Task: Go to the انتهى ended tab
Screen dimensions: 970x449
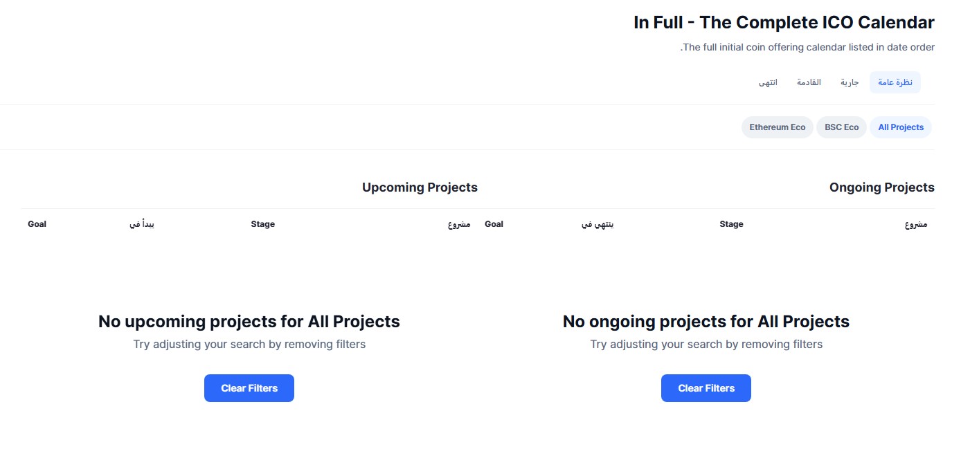Action: coord(768,82)
